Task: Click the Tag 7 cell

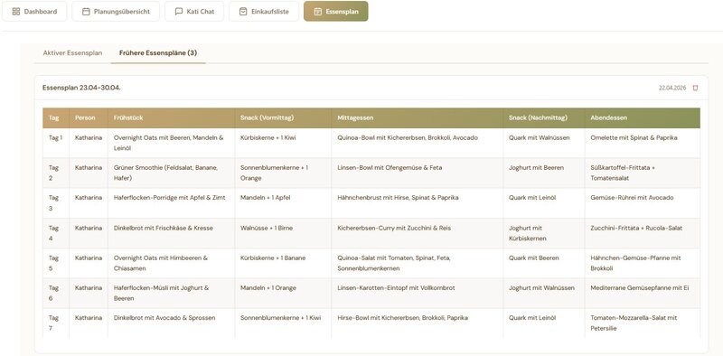Action: (56, 323)
